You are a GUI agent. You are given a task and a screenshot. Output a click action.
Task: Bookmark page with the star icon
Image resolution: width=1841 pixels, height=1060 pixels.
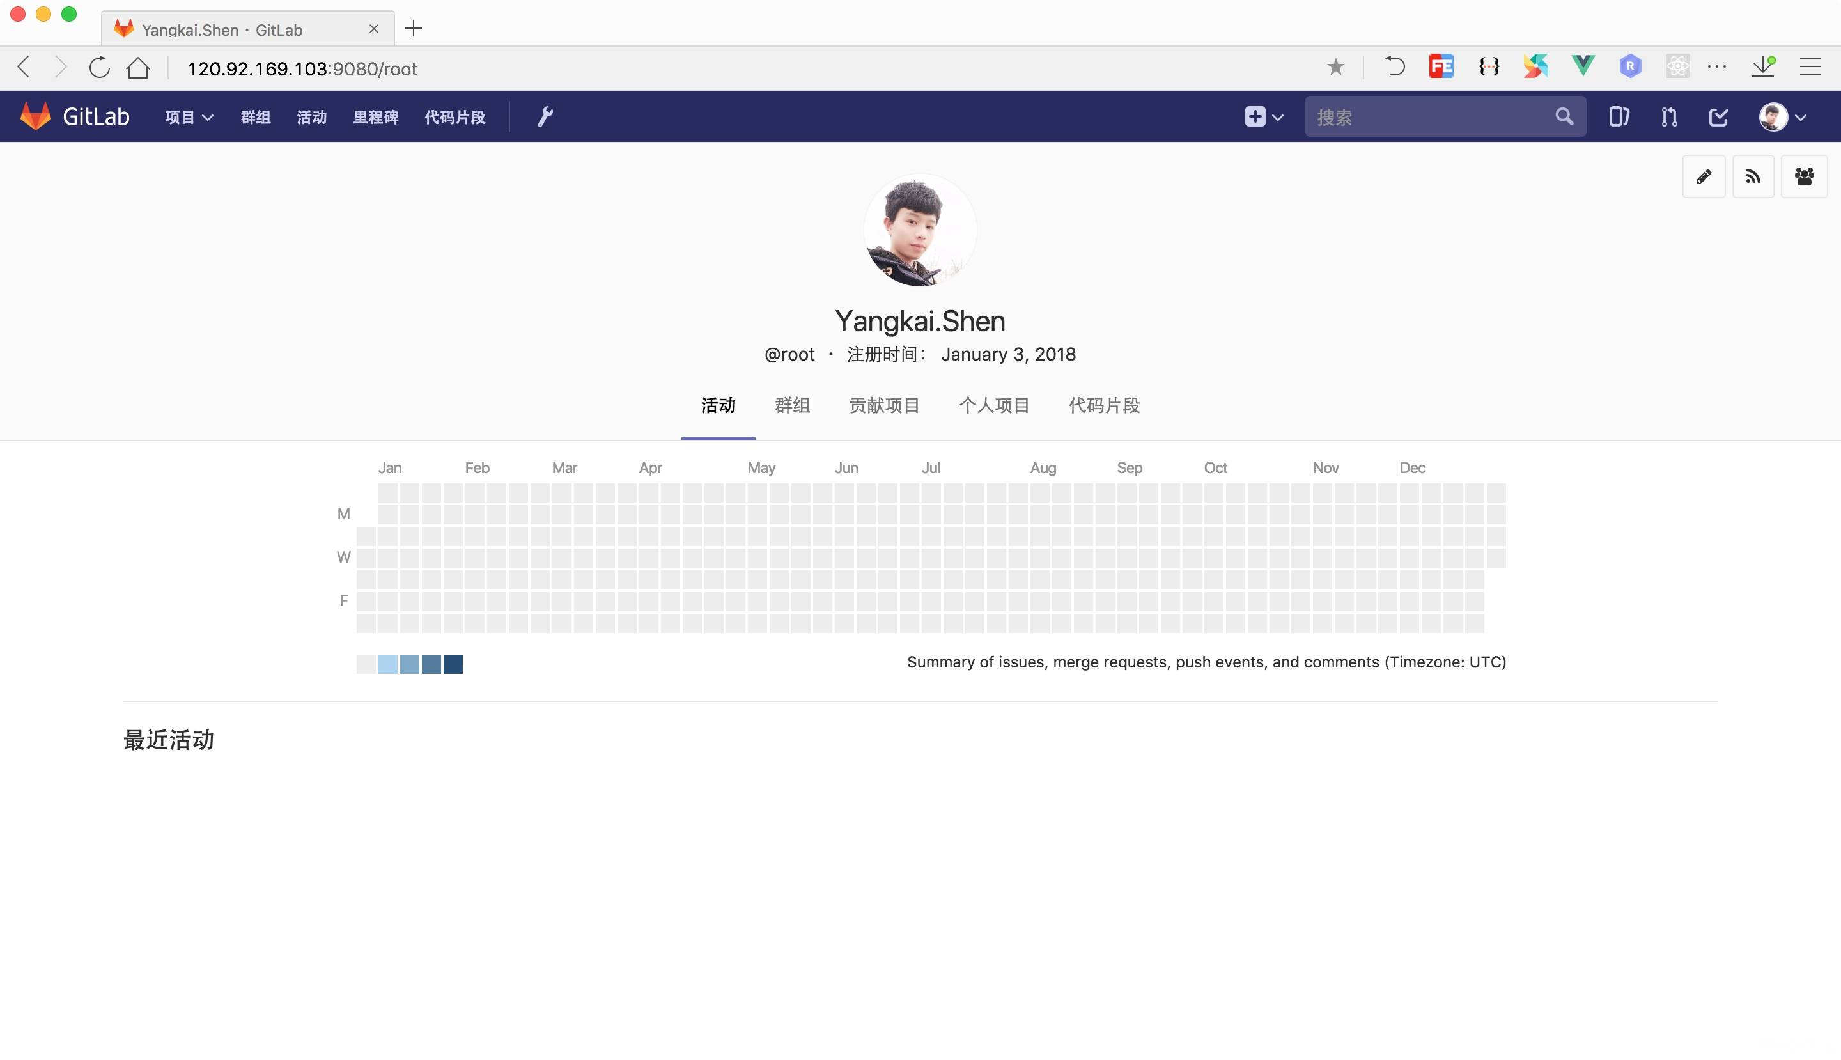click(x=1335, y=68)
